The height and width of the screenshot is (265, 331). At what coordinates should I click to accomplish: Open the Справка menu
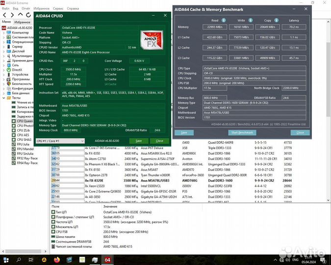73,8
